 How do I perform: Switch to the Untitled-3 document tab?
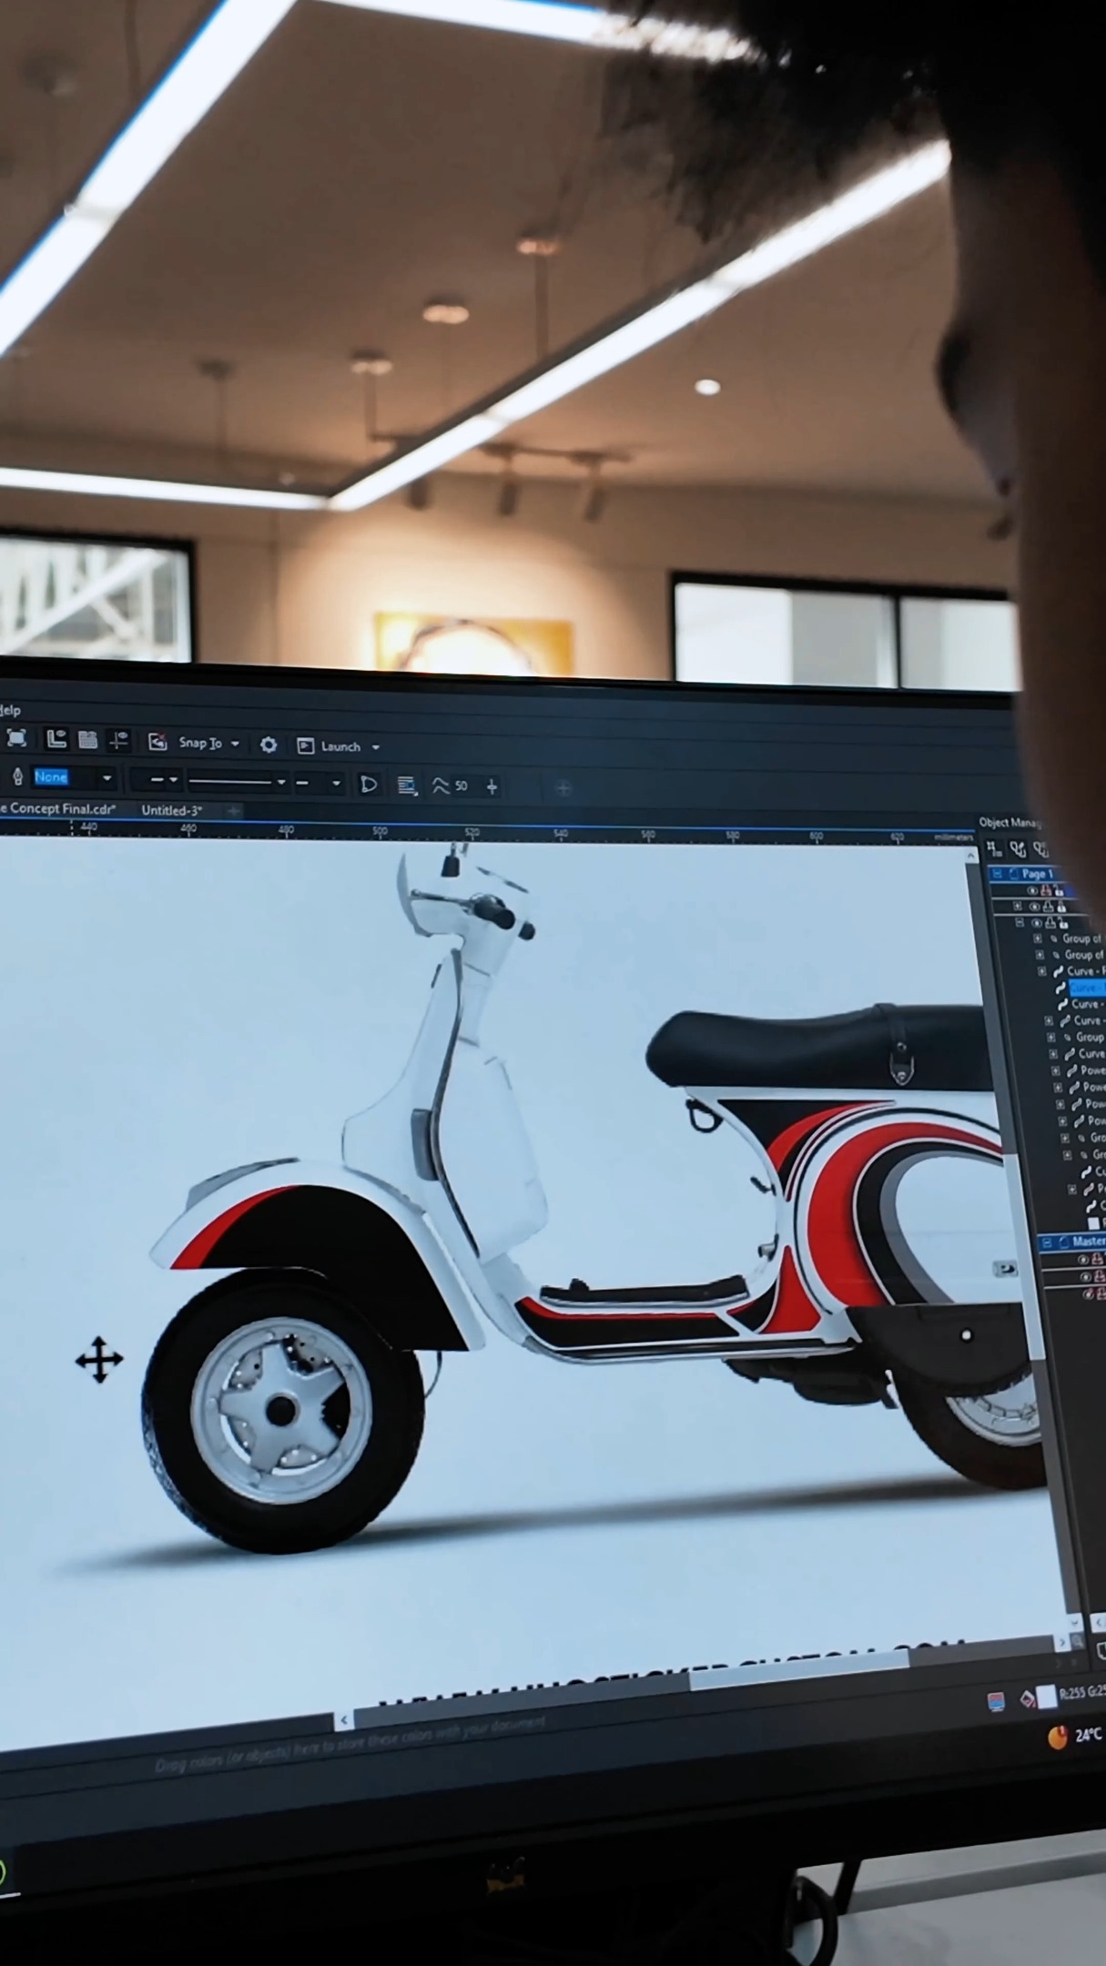tap(171, 810)
